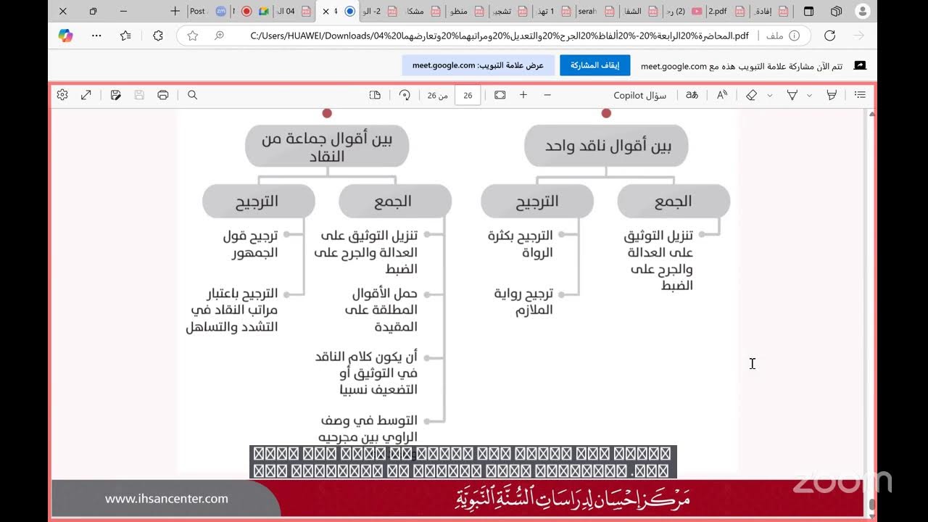Image resolution: width=928 pixels, height=522 pixels.
Task: Select the Eraser tool
Action: pyautogui.click(x=752, y=95)
